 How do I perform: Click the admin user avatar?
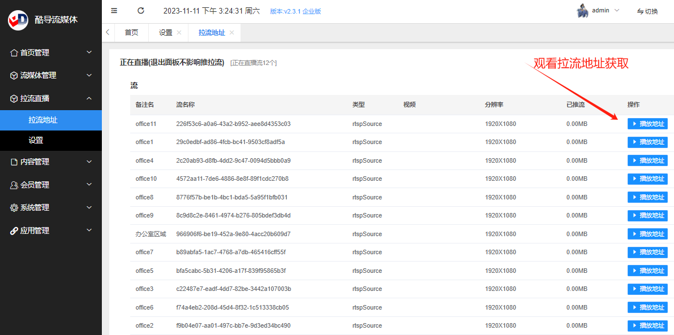(582, 11)
